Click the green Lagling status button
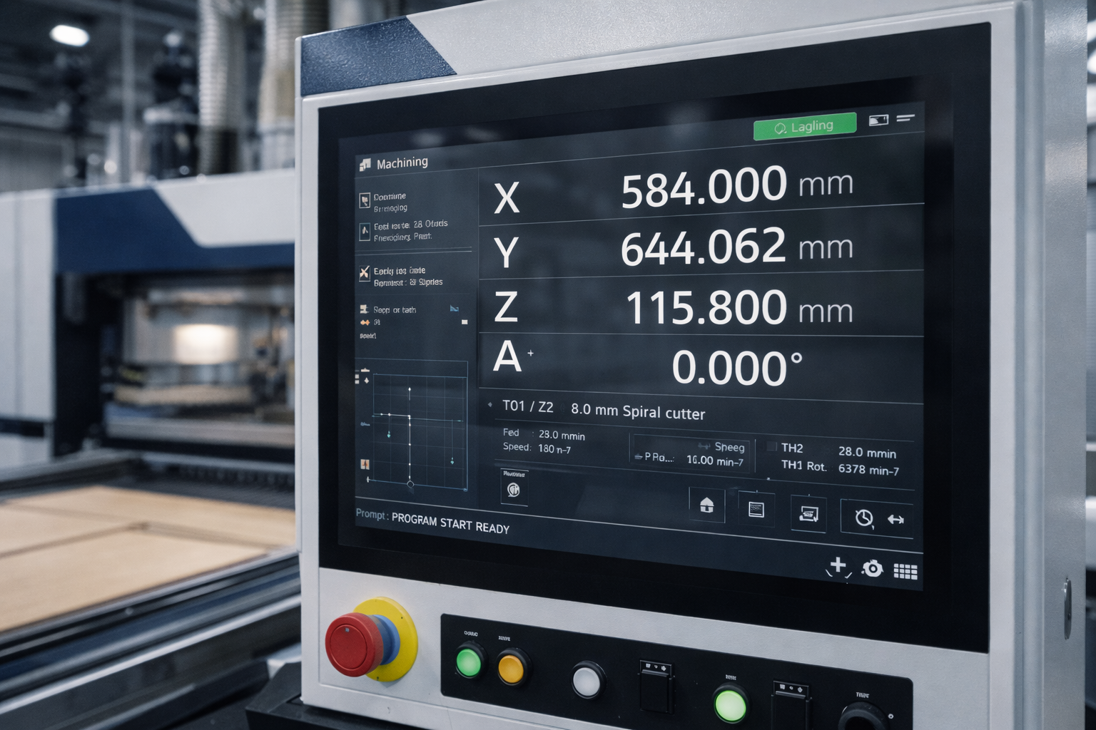The width and height of the screenshot is (1096, 730). 804,127
